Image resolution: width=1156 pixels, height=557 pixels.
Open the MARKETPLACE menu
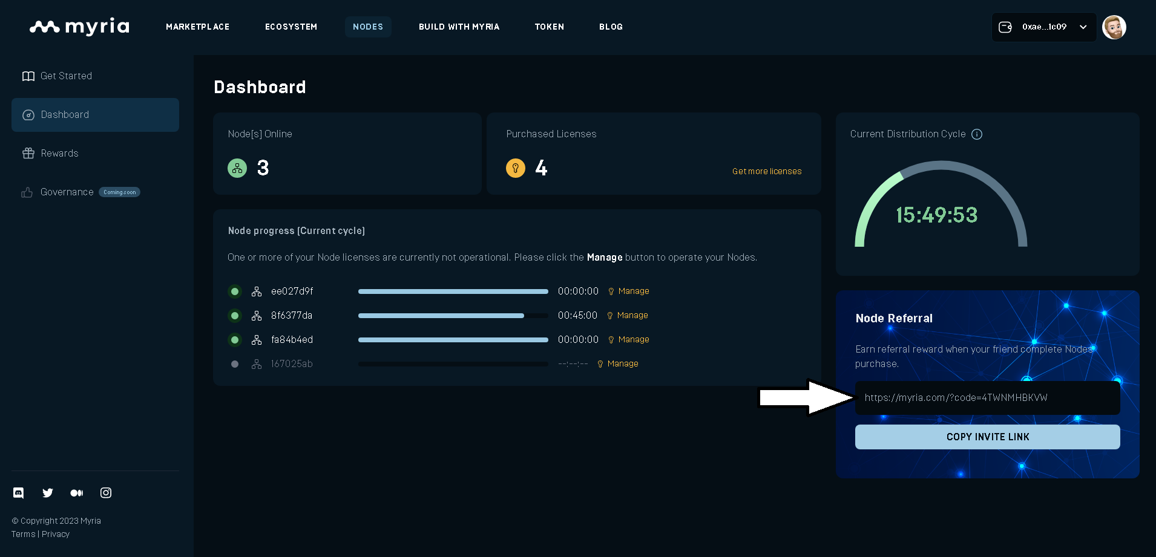[198, 27]
